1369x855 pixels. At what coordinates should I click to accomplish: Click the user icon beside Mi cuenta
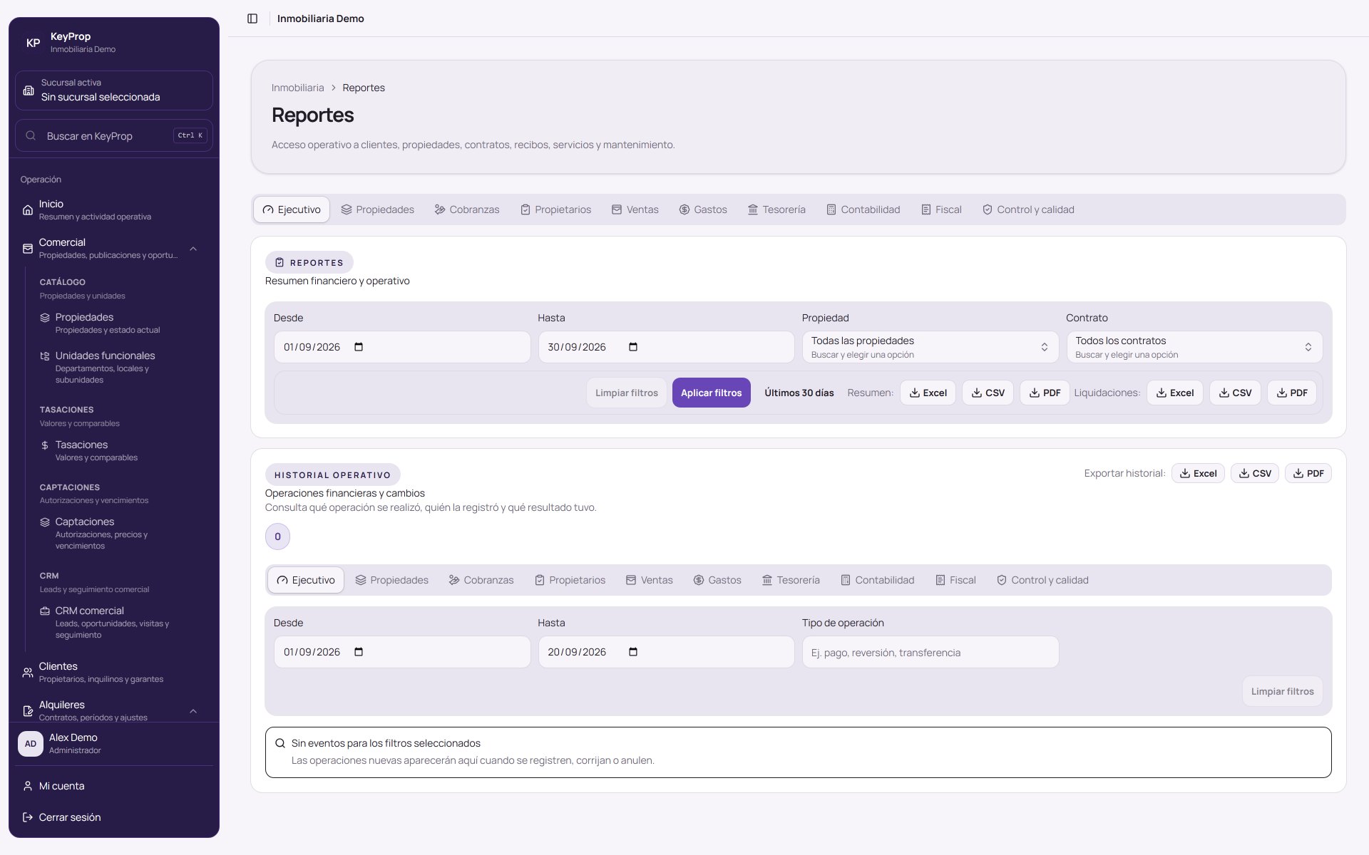click(28, 786)
